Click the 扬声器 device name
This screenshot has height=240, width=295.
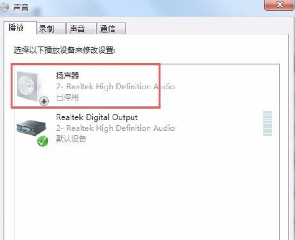[x=67, y=76]
